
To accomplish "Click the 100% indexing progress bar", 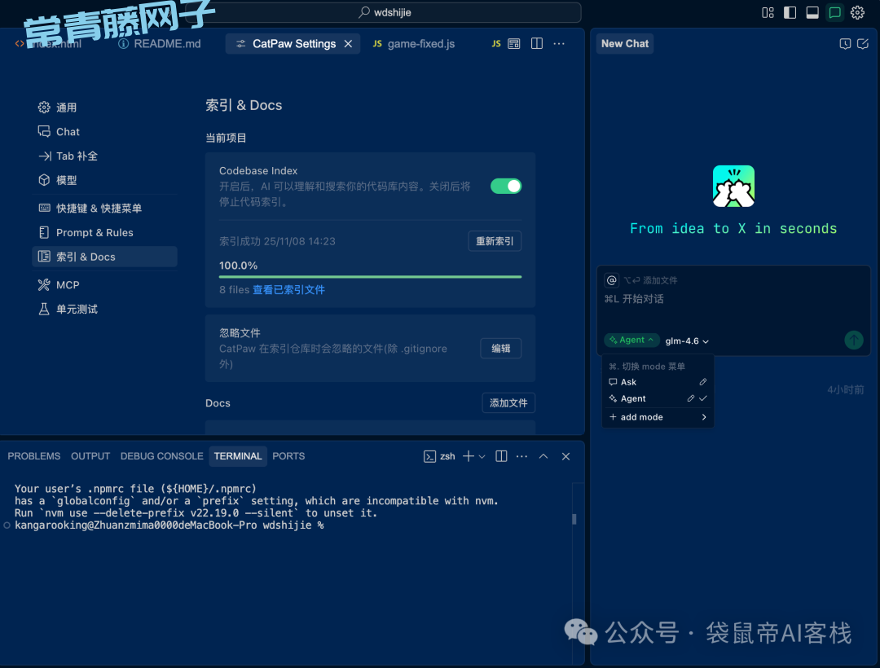I will [370, 277].
